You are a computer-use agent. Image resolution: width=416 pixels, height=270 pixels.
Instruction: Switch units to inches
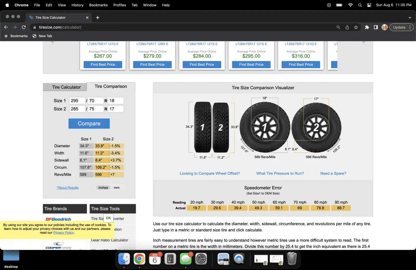tap(103, 188)
